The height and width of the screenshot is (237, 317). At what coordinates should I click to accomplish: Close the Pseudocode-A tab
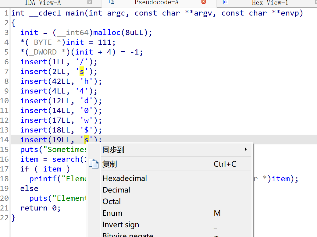203,2
